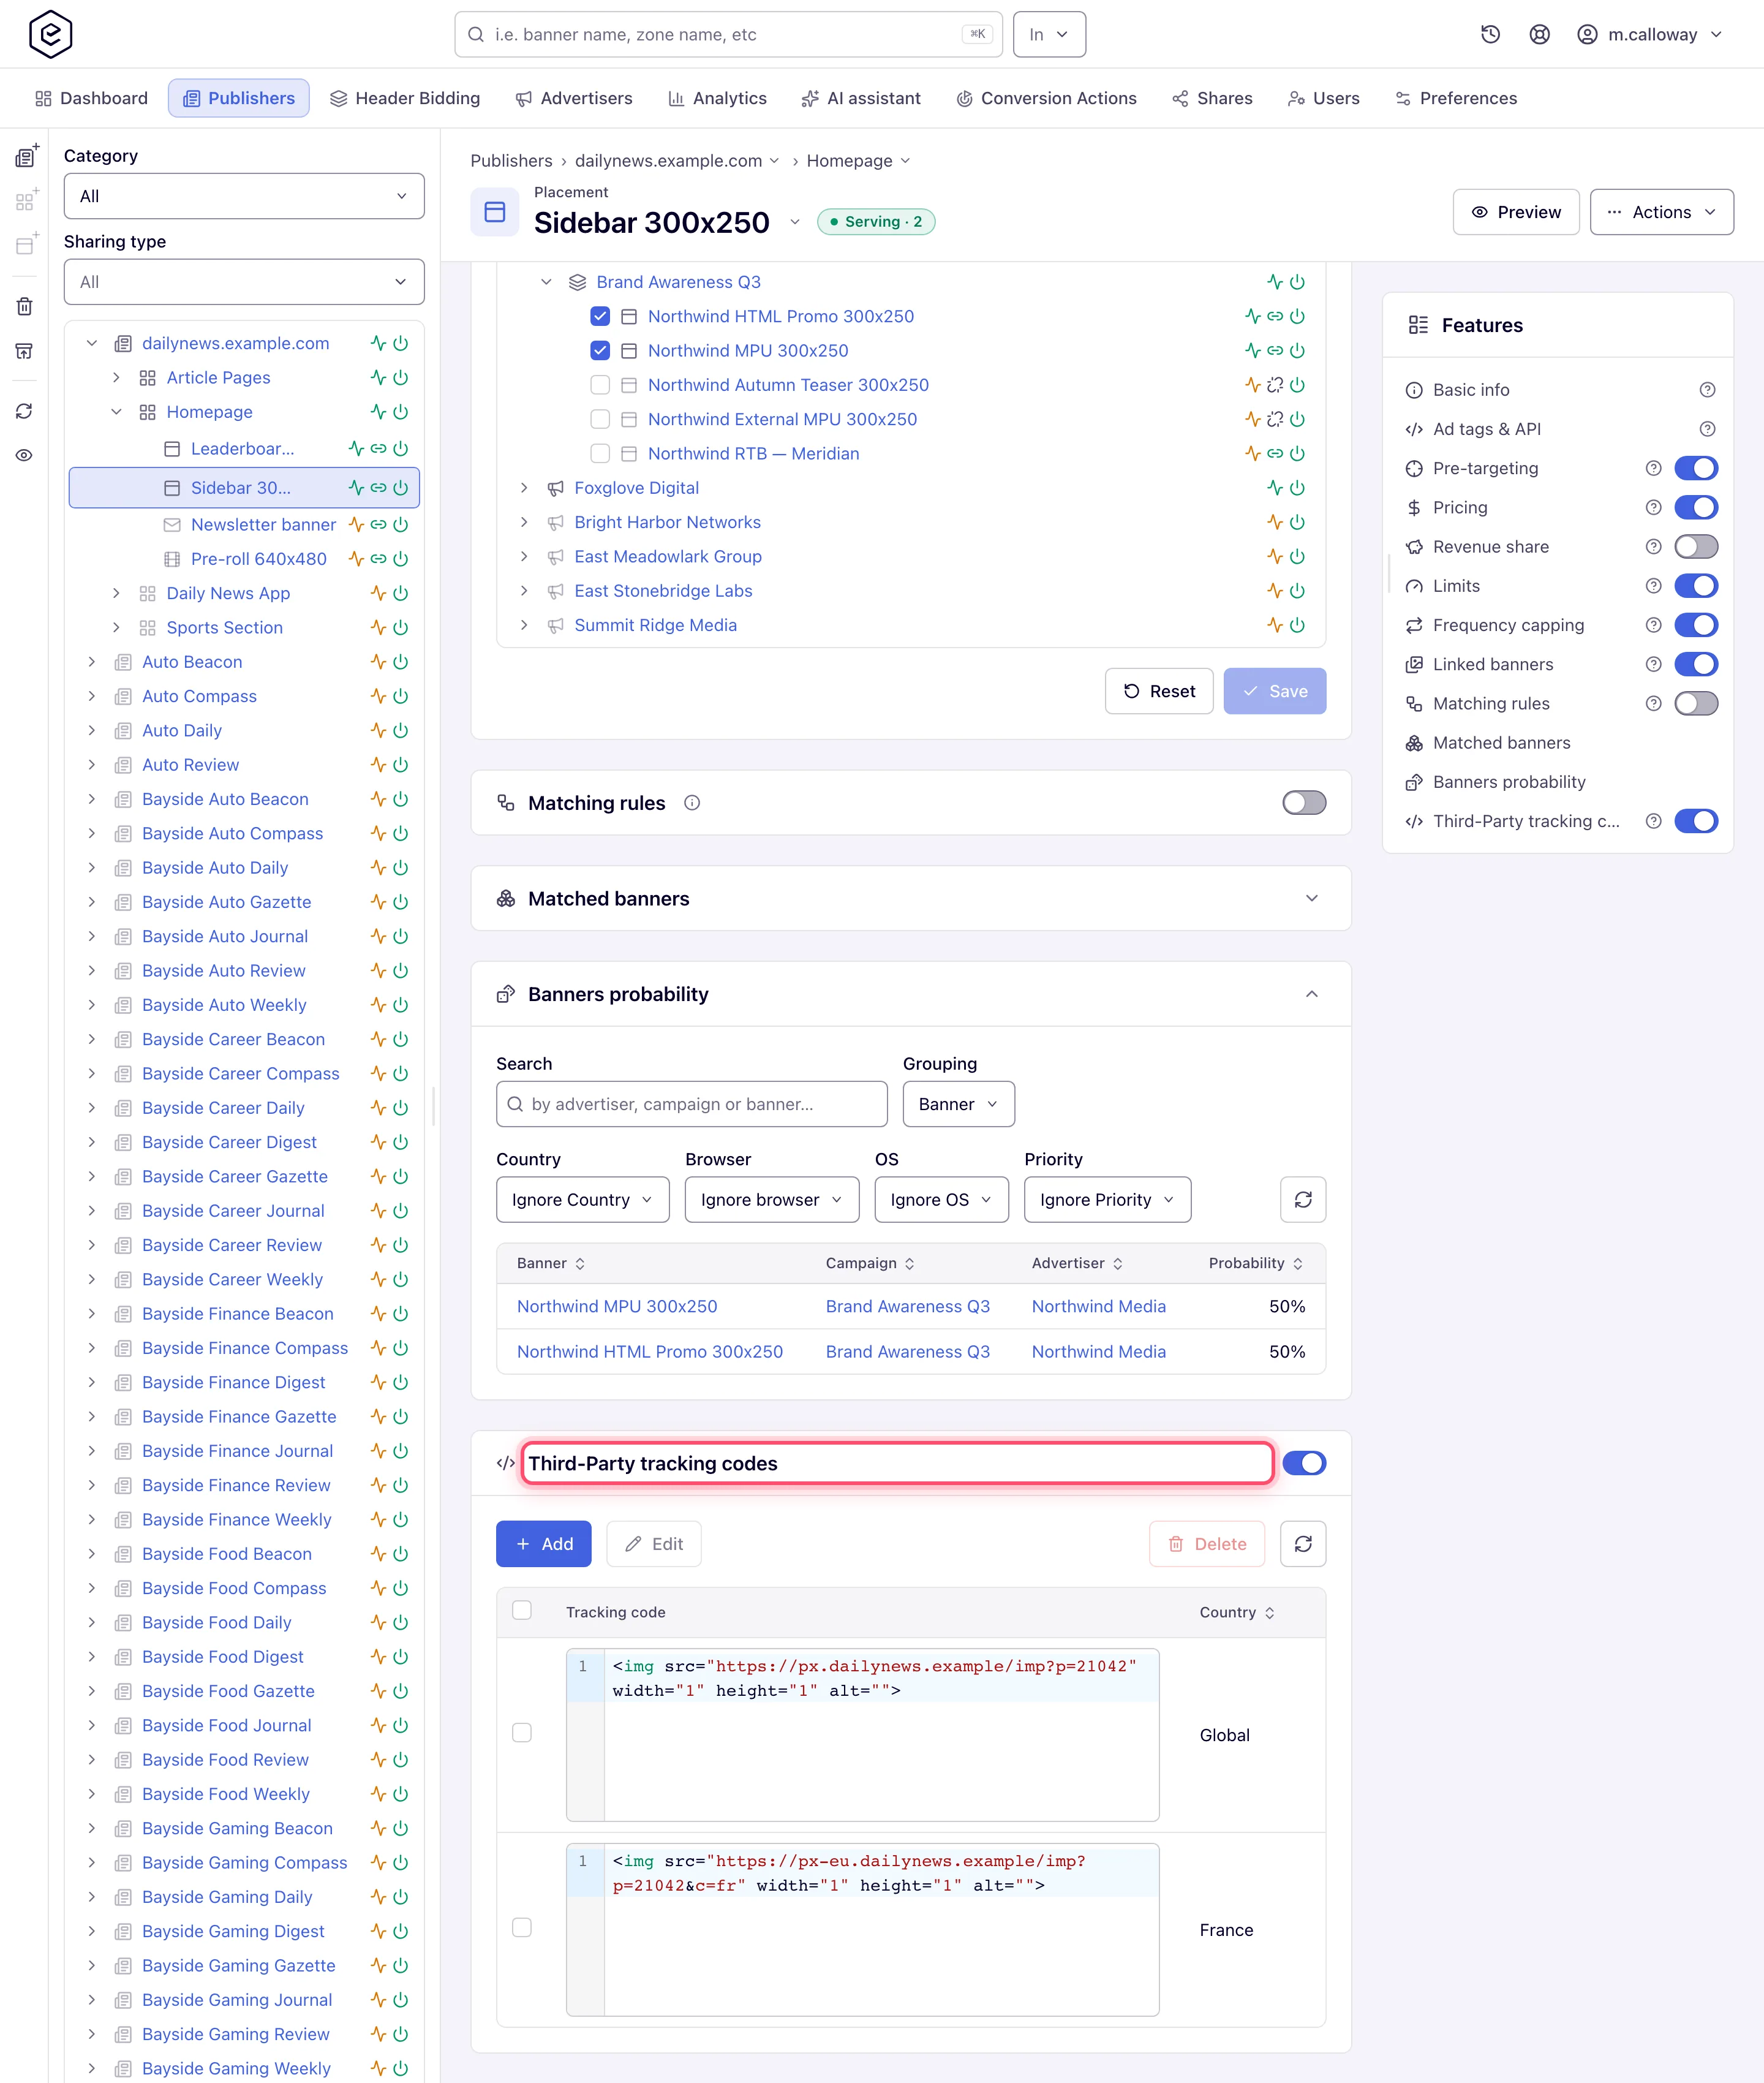Click the app logo in top left

pyautogui.click(x=50, y=34)
